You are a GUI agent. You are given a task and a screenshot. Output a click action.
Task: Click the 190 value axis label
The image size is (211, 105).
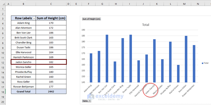click(83, 30)
